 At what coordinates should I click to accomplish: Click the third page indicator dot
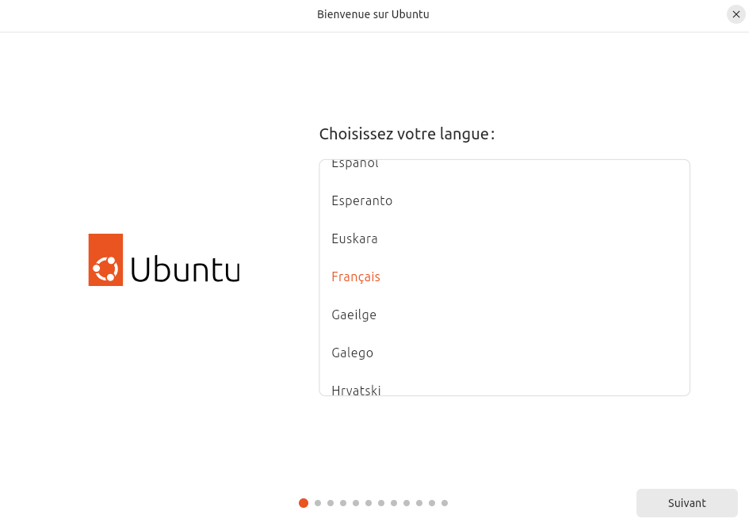point(330,502)
